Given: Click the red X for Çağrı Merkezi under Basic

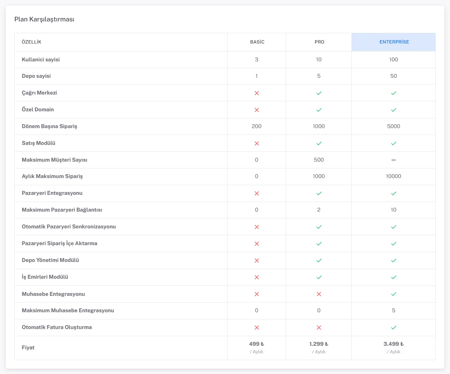Looking at the screenshot, I should pos(256,93).
